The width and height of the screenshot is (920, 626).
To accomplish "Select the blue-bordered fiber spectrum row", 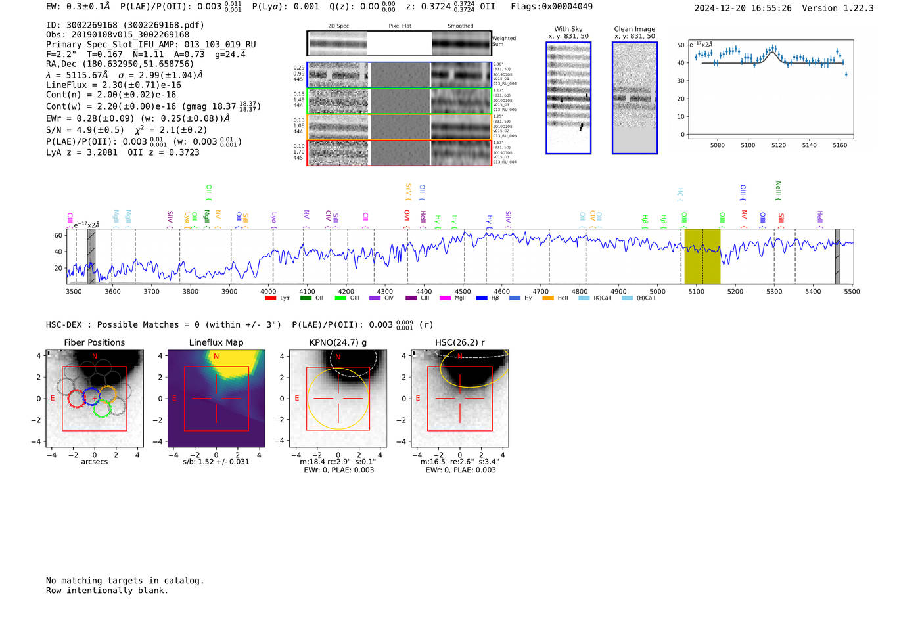I will tap(400, 75).
